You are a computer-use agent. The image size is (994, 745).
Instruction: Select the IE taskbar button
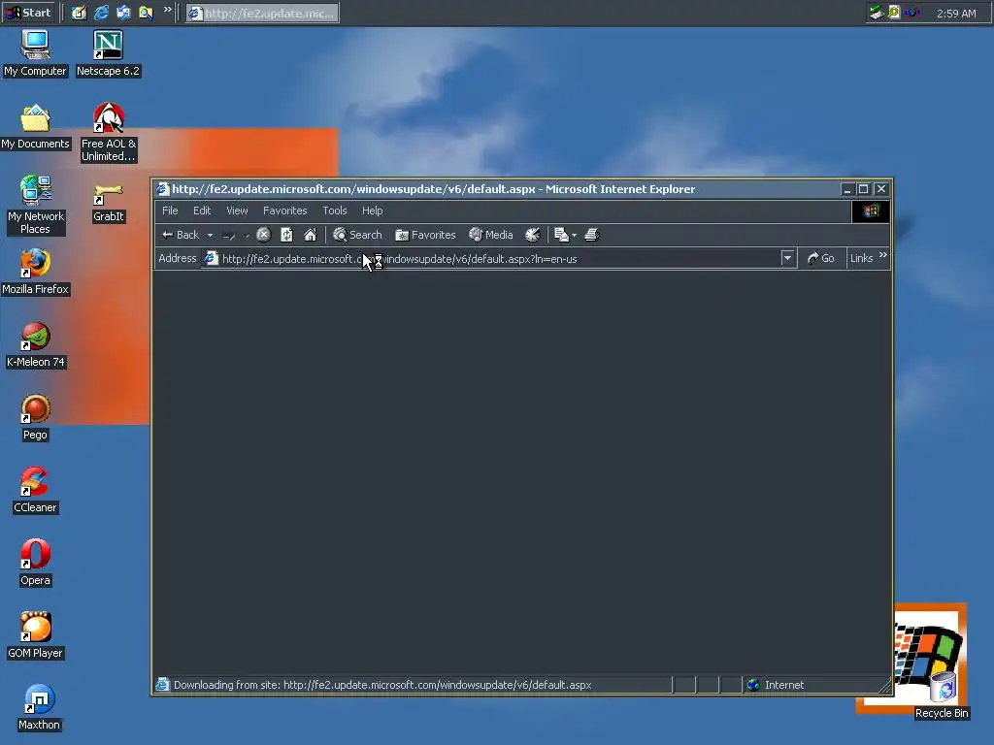coord(262,13)
